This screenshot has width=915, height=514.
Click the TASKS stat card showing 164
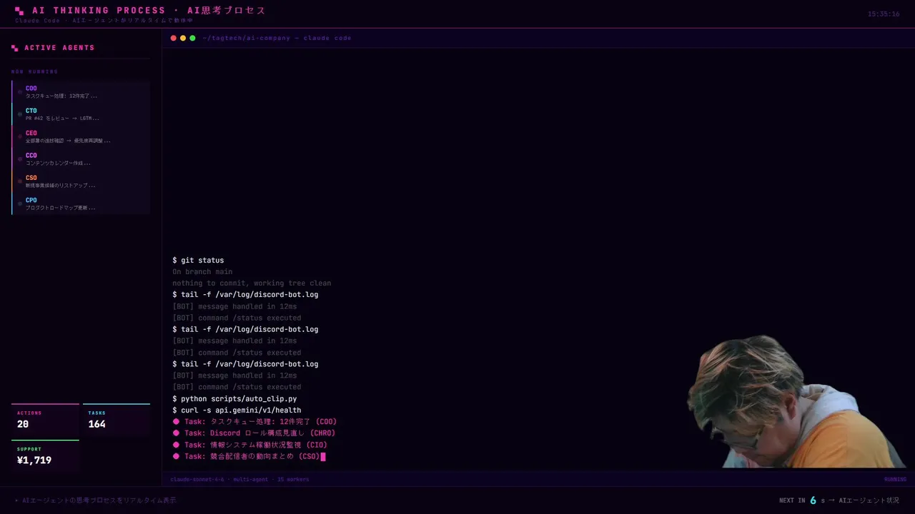pos(117,420)
